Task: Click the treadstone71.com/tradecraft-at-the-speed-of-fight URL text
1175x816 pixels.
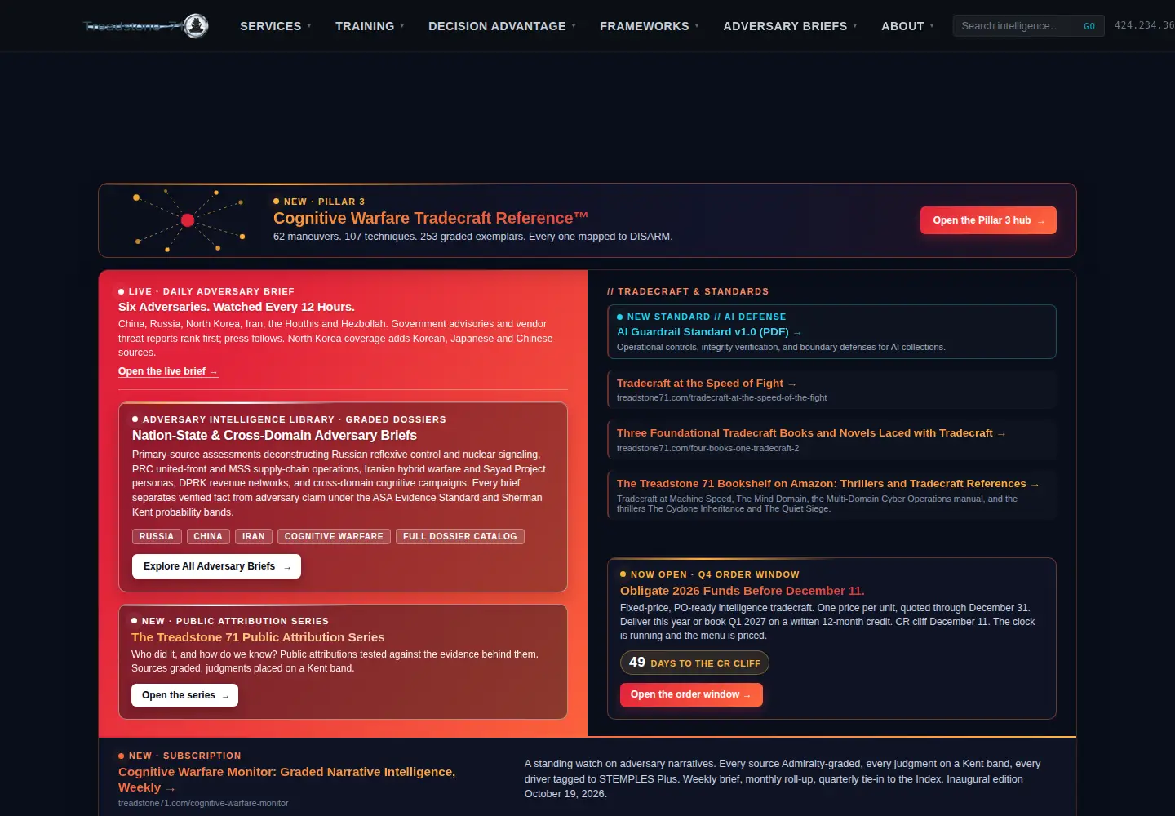Action: tap(722, 398)
